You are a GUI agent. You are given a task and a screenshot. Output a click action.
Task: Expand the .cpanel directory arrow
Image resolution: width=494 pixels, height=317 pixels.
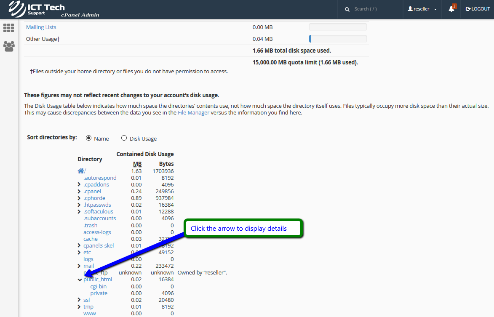click(79, 192)
